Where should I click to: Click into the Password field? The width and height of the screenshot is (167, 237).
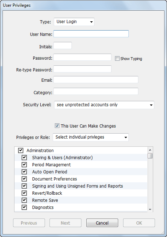point(82,57)
